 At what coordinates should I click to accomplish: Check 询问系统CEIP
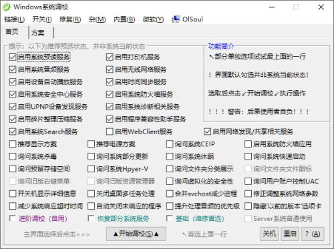point(170,144)
